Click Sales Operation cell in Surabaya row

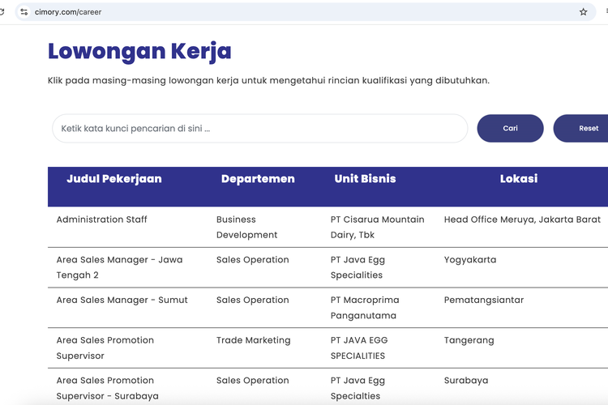click(252, 381)
